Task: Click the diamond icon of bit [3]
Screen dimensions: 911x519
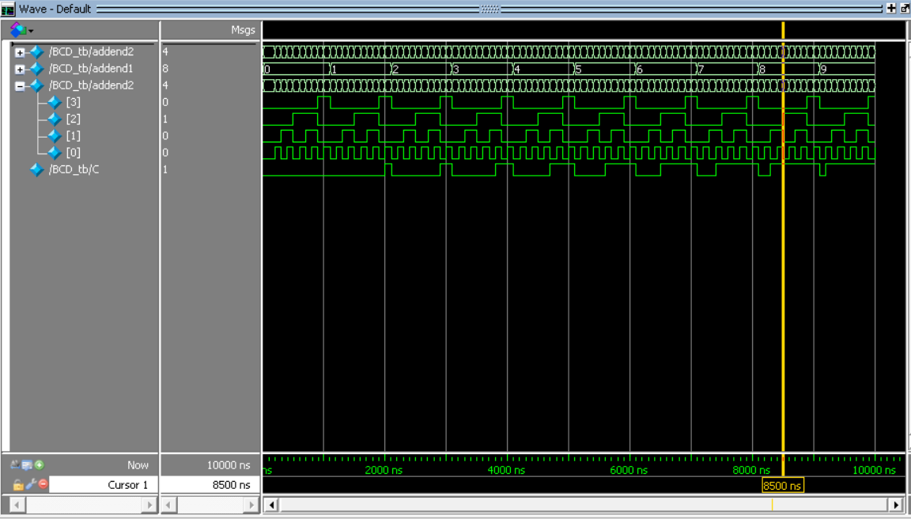Action: (x=55, y=103)
